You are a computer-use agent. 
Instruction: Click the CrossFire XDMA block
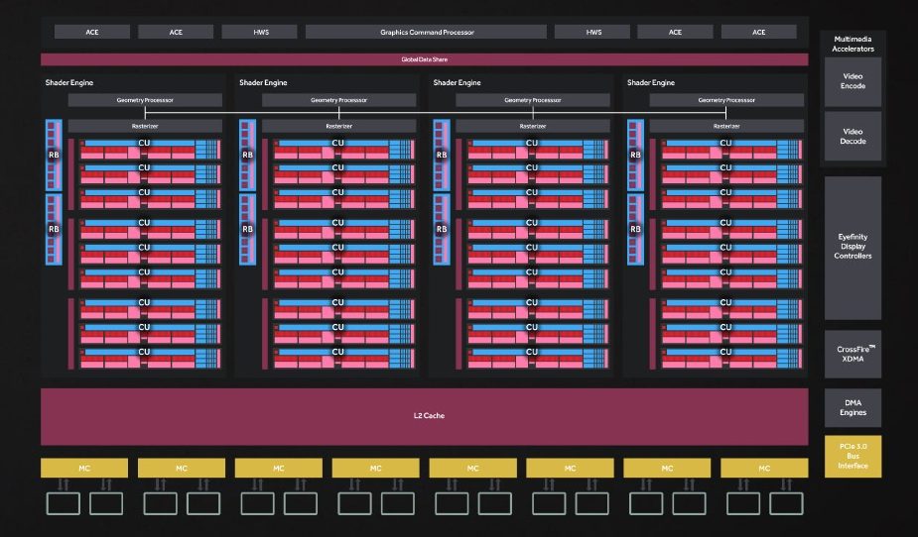click(852, 354)
